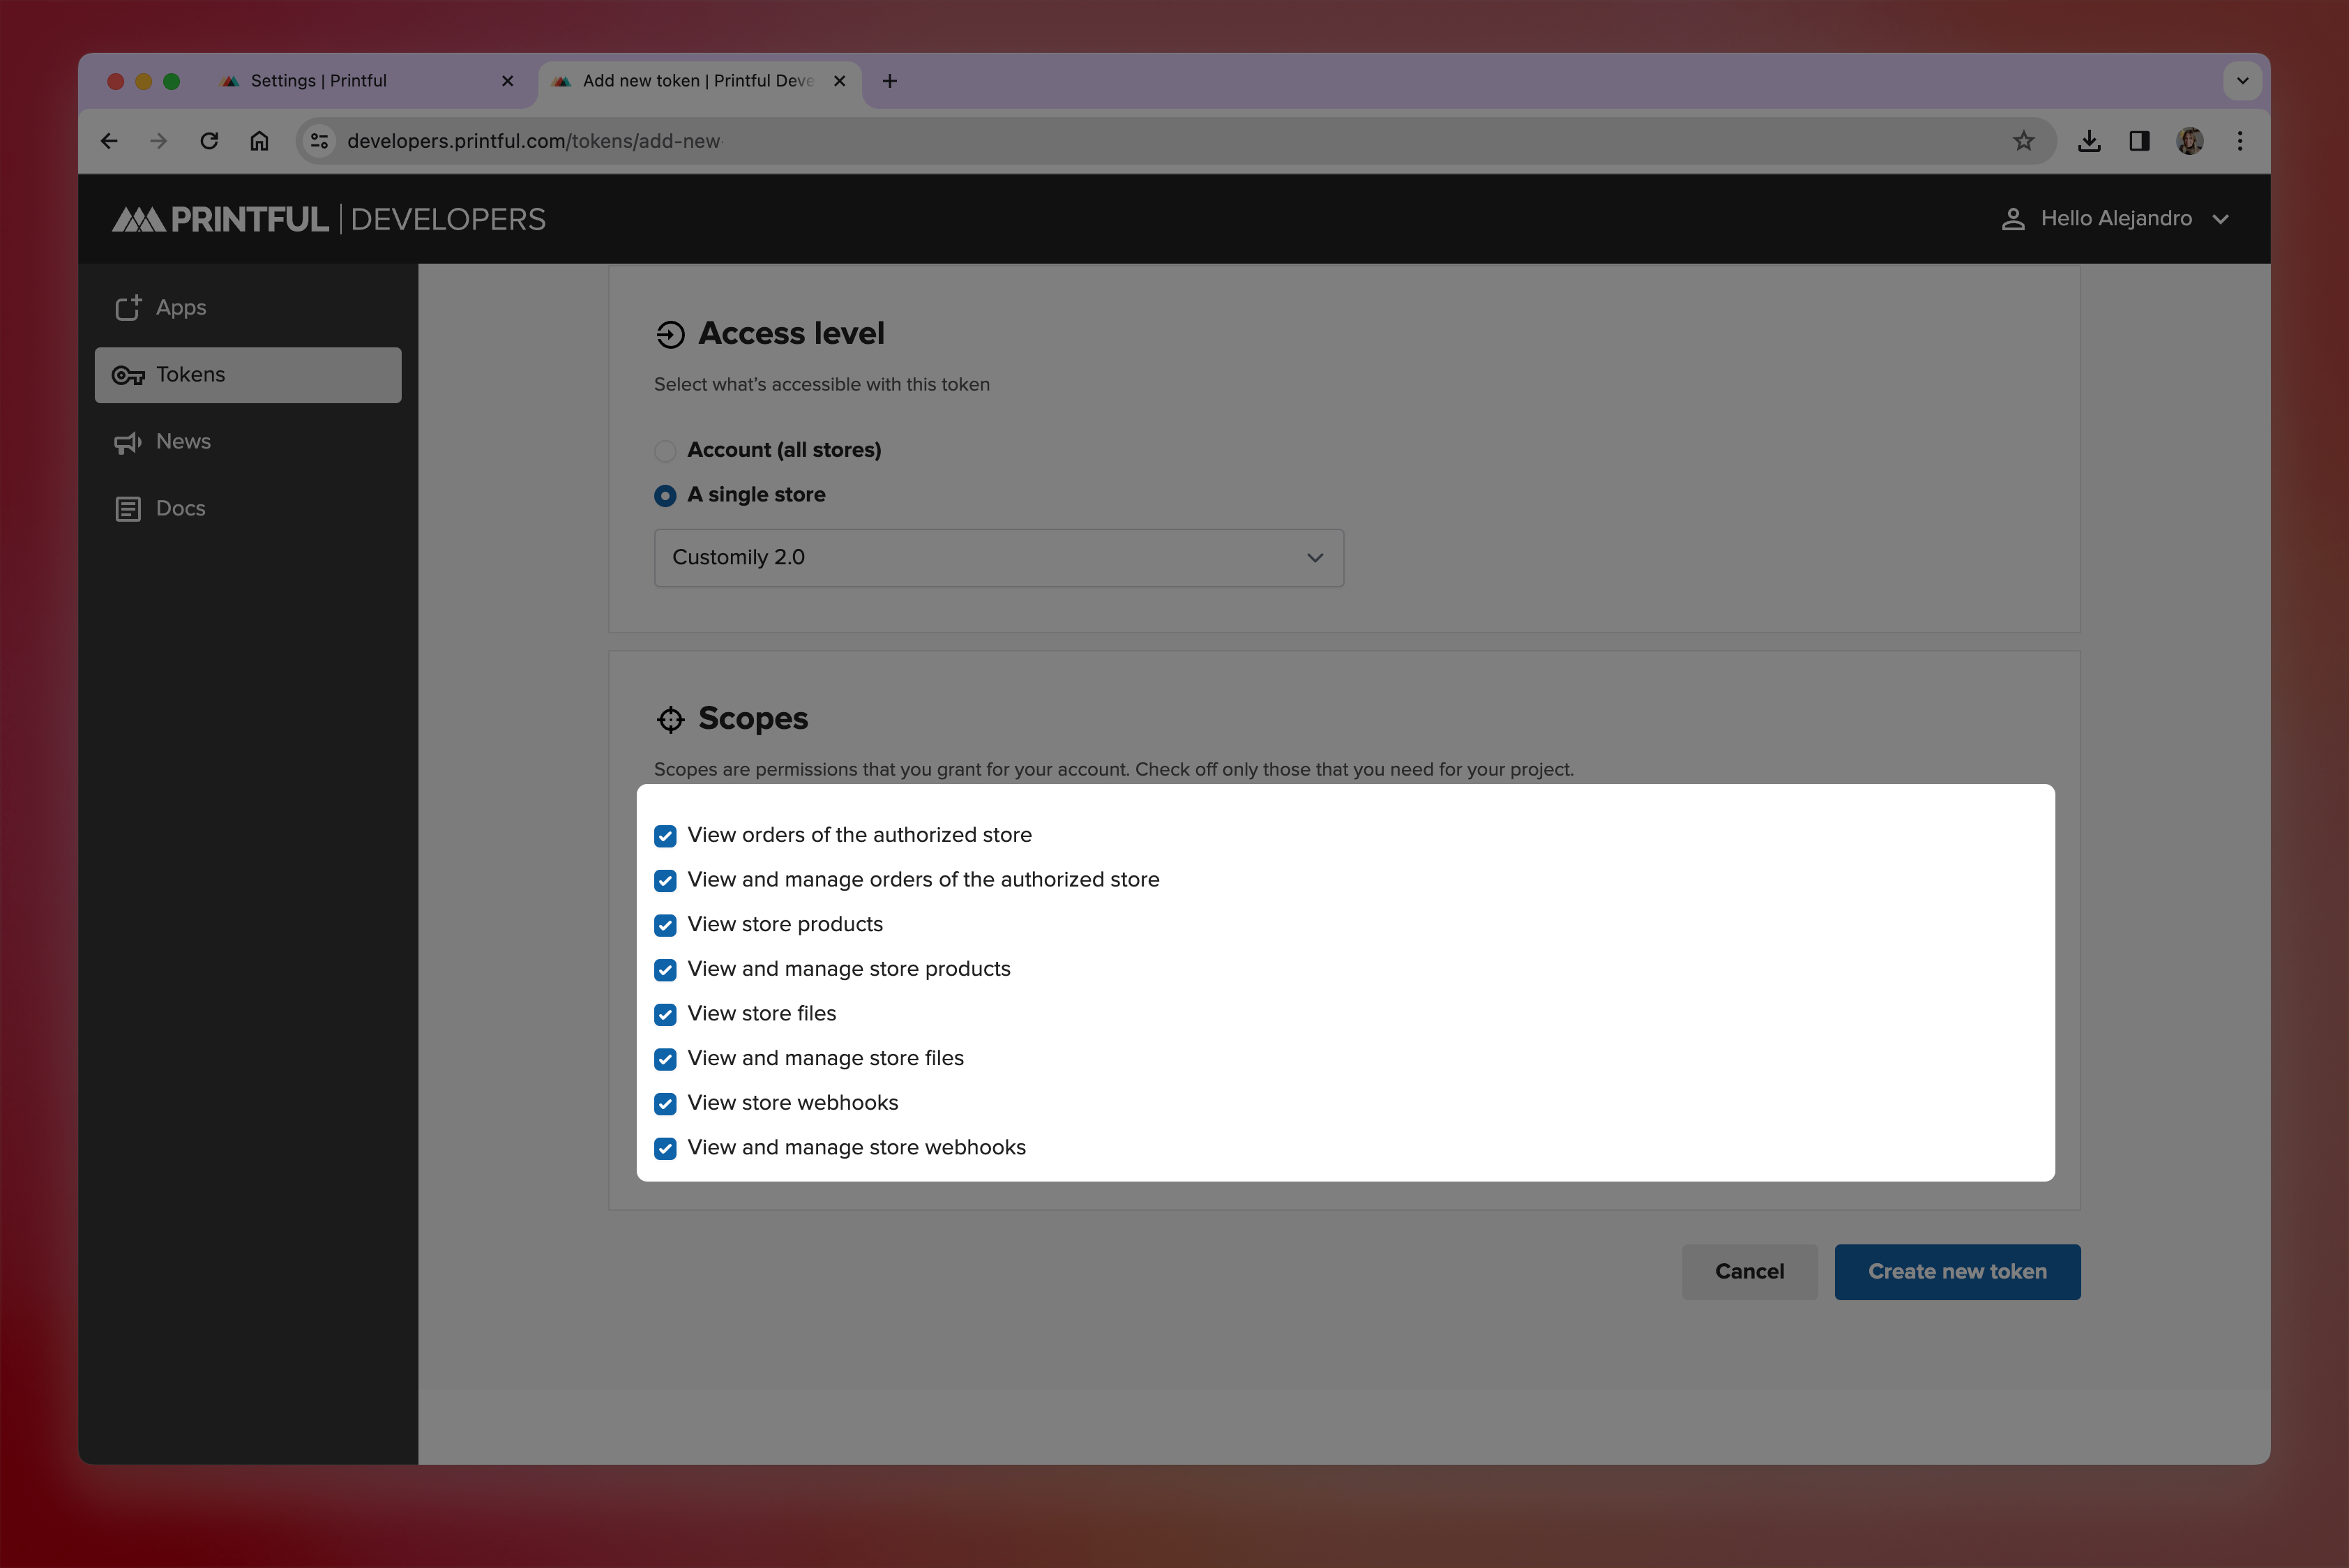The width and height of the screenshot is (2349, 1568).
Task: Uncheck View store products scope
Action: [665, 925]
